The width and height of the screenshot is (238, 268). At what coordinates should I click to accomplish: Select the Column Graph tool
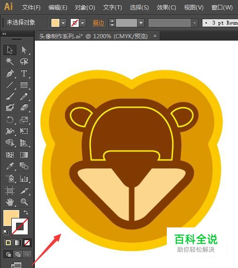24,178
